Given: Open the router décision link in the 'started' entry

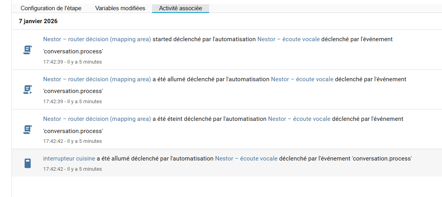Looking at the screenshot, I should click(x=97, y=39).
